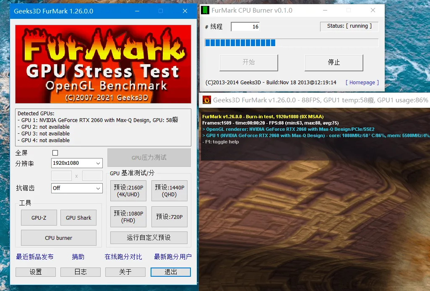Enable the 全屏 fullscreen checkbox
This screenshot has height=291, width=430.
55,153
